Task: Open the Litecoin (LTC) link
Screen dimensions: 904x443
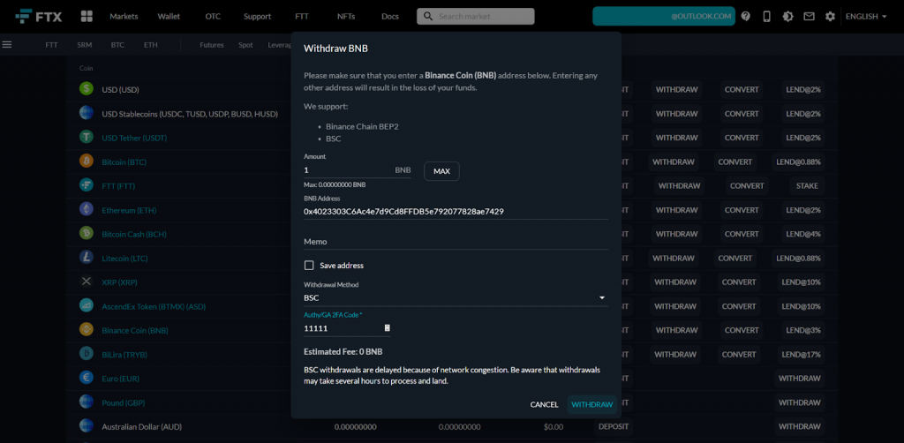Action: pos(124,258)
